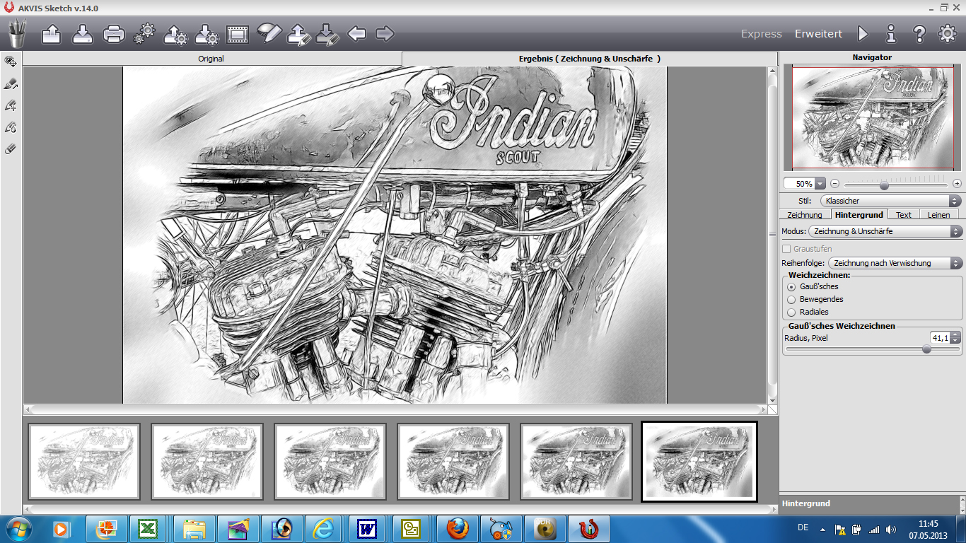Select the quick preview eye tool
The image size is (966, 543).
pyautogui.click(x=11, y=62)
